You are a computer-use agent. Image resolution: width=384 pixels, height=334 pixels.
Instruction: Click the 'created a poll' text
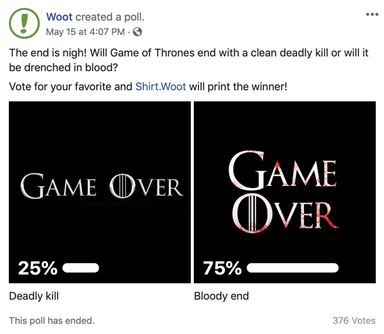[110, 17]
